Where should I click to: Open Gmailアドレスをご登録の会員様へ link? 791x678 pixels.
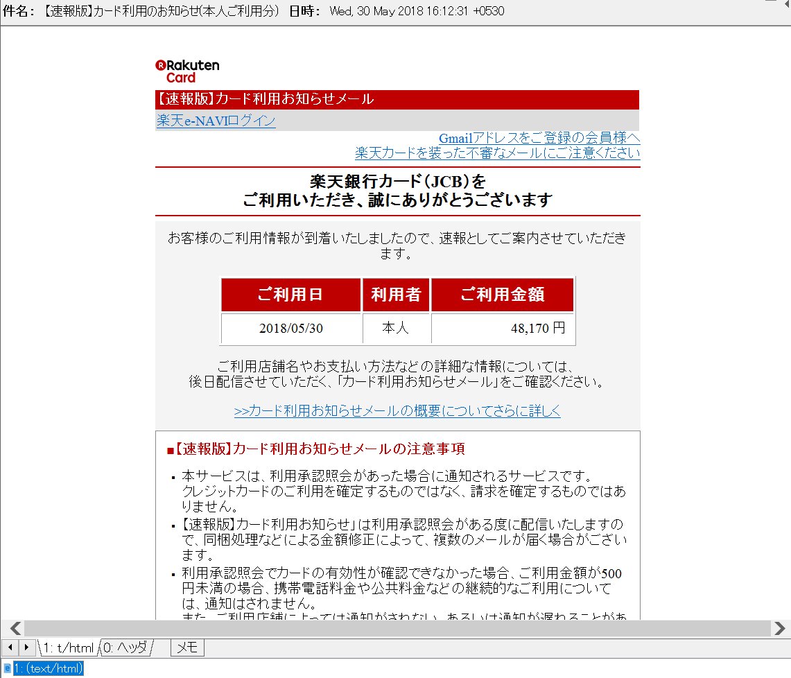539,138
